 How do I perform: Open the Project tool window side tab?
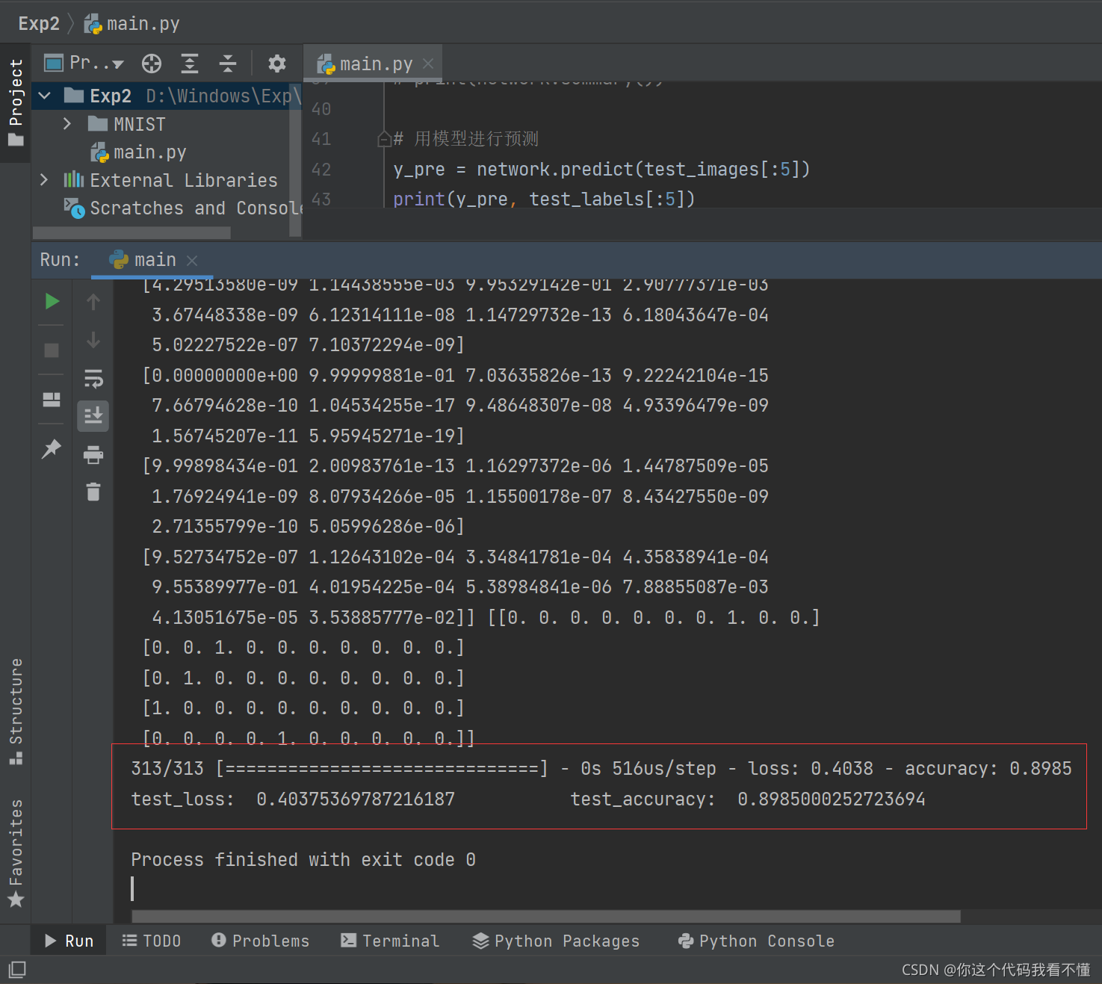coord(16,103)
